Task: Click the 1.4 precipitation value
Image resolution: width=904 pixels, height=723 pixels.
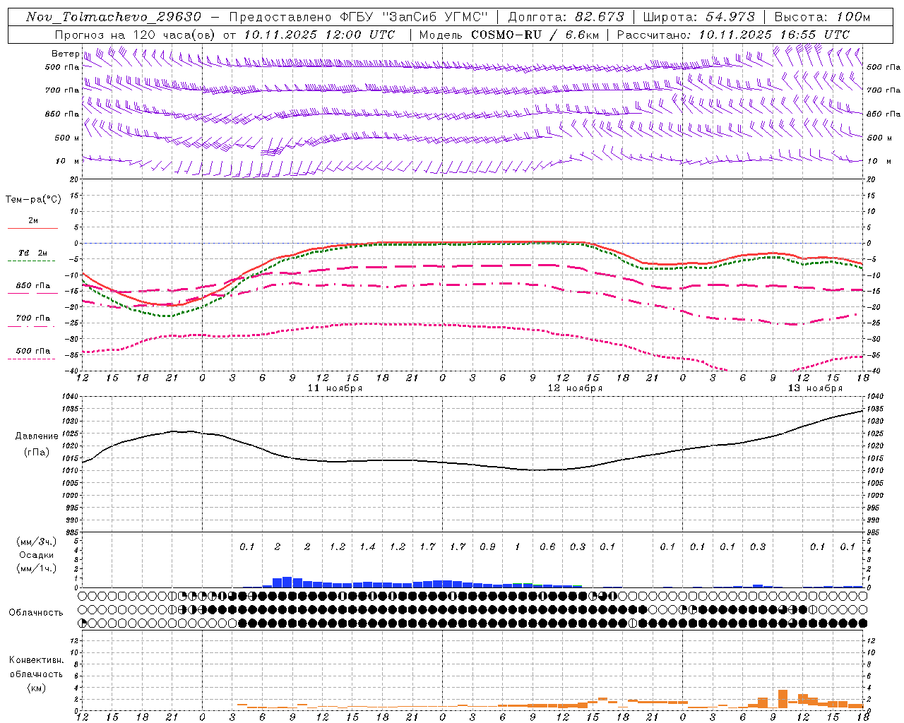Action: tap(367, 546)
